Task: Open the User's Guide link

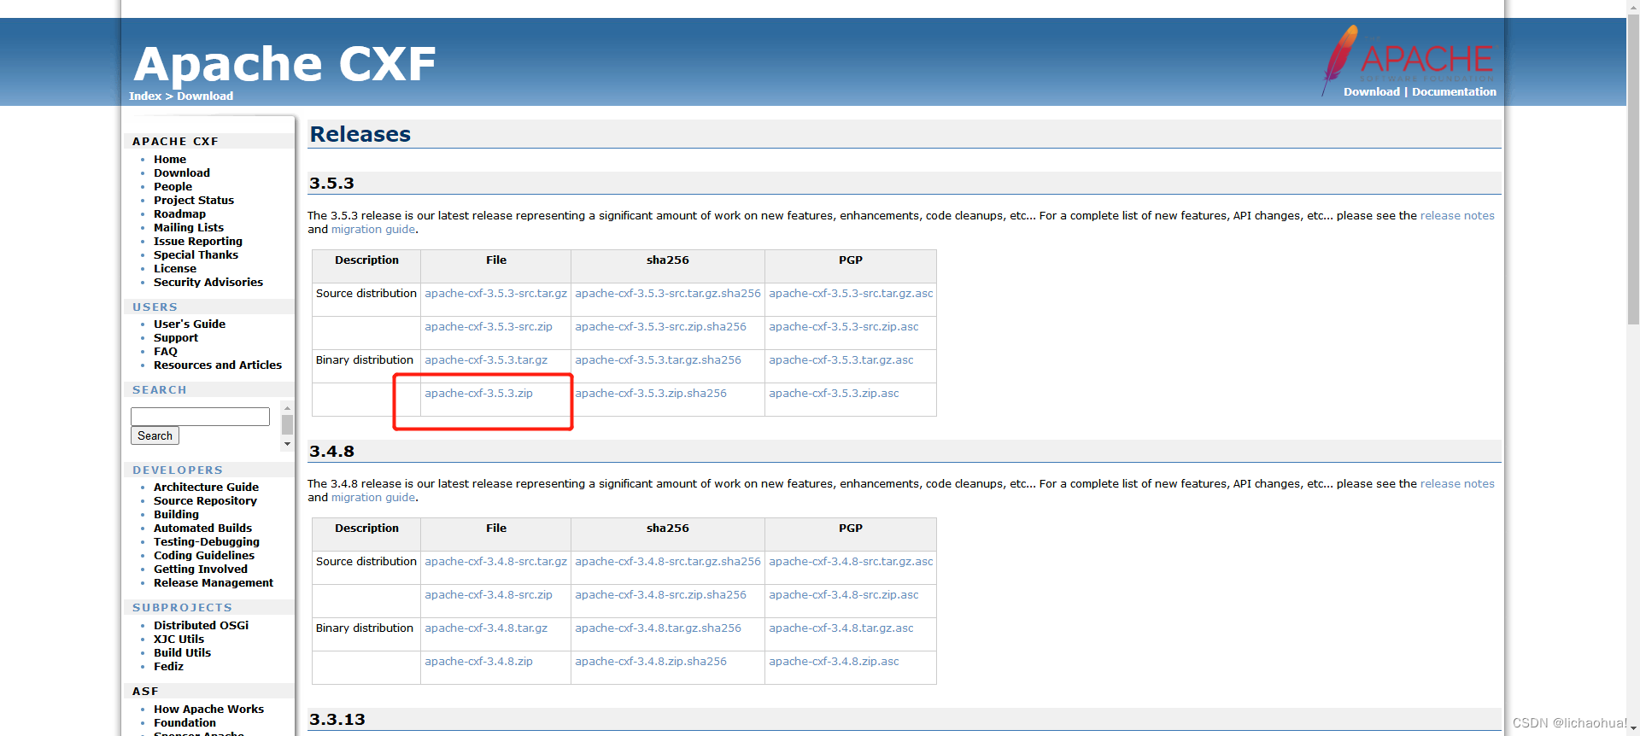Action: (190, 324)
